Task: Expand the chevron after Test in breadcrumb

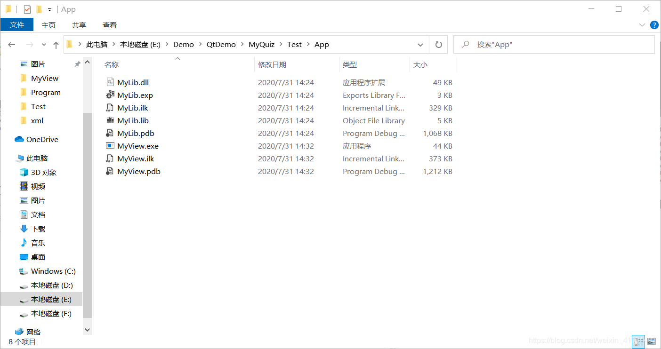Action: 308,45
